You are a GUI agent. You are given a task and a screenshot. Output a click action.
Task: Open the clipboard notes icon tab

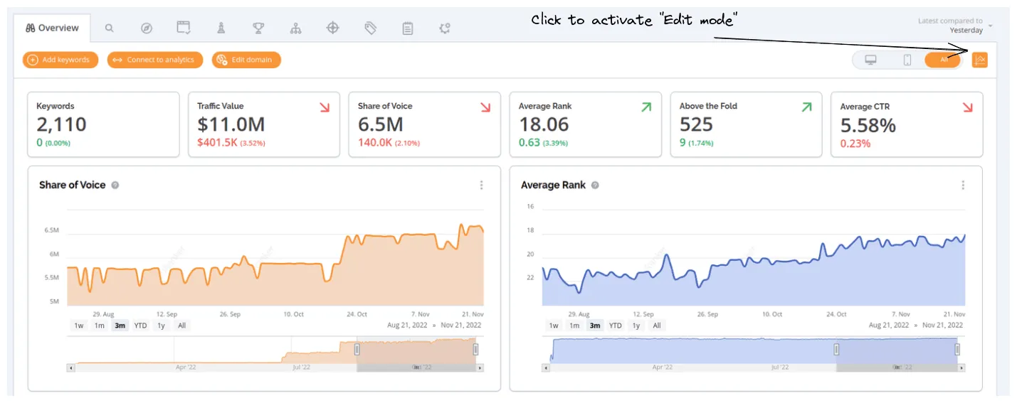pyautogui.click(x=407, y=28)
